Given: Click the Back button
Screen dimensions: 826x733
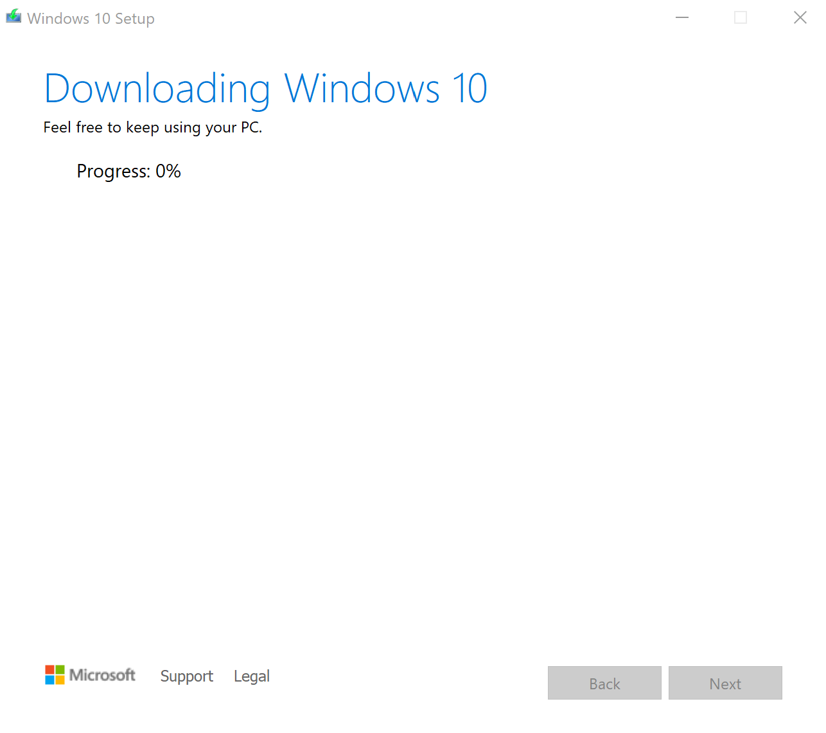Looking at the screenshot, I should pyautogui.click(x=604, y=683).
